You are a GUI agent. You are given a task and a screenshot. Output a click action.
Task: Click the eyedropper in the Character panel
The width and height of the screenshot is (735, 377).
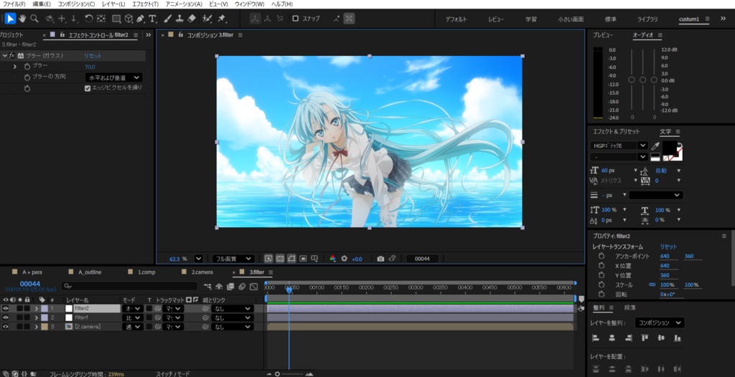click(x=655, y=146)
